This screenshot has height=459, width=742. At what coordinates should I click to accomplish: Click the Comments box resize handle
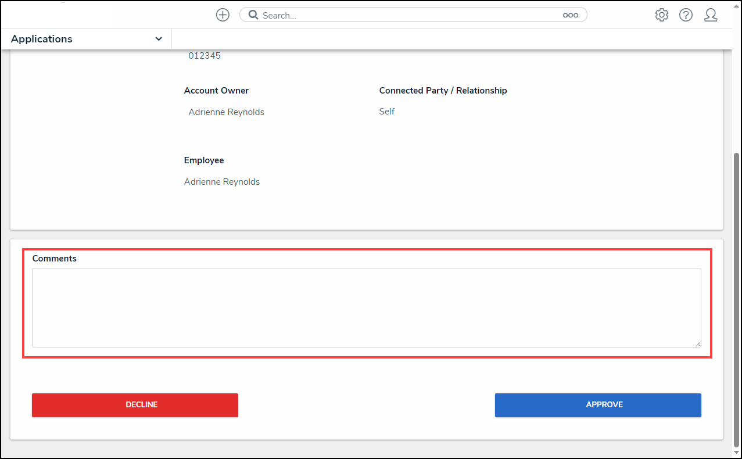(x=697, y=343)
